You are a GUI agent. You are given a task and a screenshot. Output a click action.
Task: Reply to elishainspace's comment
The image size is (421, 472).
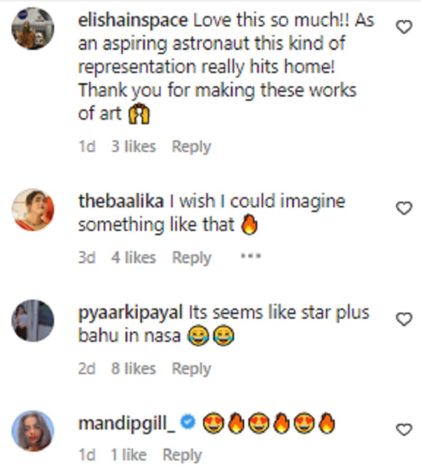click(x=191, y=146)
